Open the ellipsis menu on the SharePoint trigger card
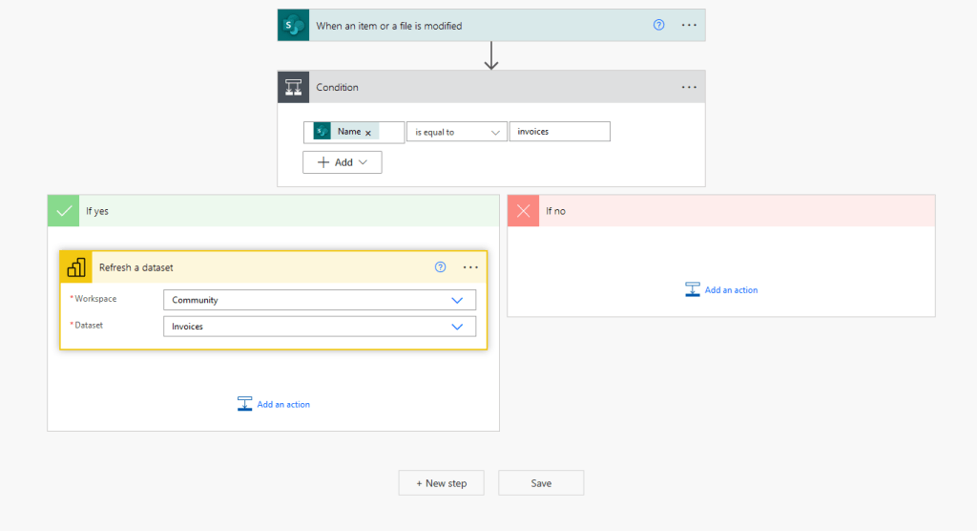This screenshot has width=977, height=531. click(689, 25)
